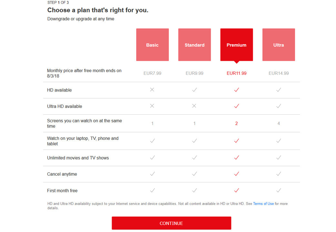Pick the Ultra plan tile
Viewport: 336px width, 232px height.
click(x=279, y=45)
